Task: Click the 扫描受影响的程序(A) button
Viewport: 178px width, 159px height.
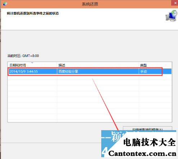Action: [x=147, y=128]
